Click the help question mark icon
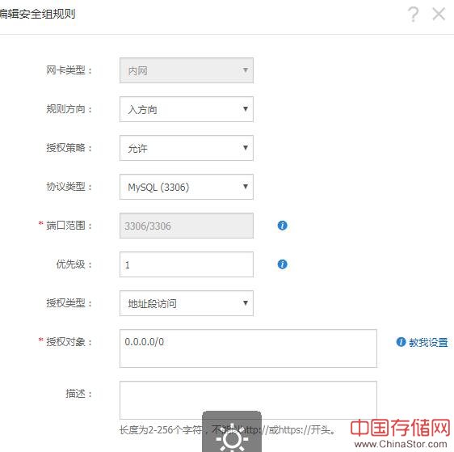454x452 pixels. tap(413, 15)
